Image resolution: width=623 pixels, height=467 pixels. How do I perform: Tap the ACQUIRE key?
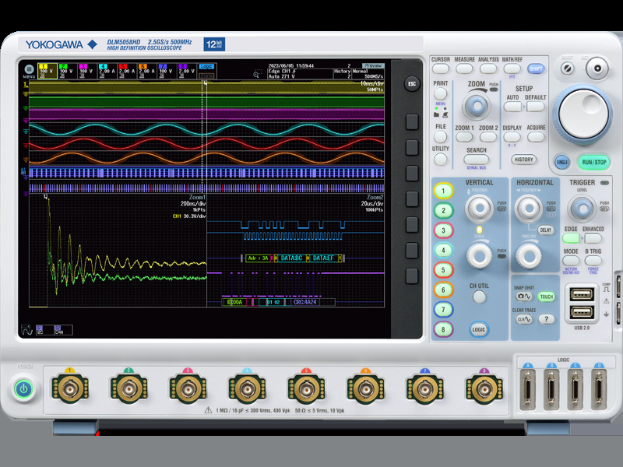click(x=536, y=137)
